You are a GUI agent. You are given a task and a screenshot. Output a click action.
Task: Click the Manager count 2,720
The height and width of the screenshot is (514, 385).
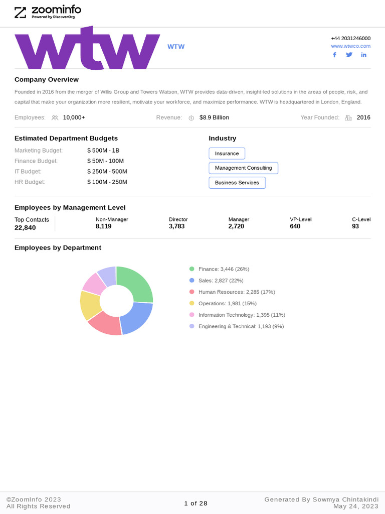(236, 226)
